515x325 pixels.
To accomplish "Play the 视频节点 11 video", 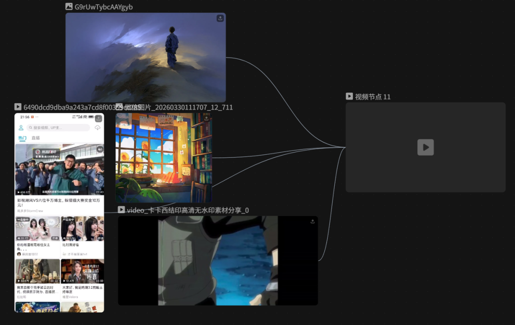I will (425, 147).
